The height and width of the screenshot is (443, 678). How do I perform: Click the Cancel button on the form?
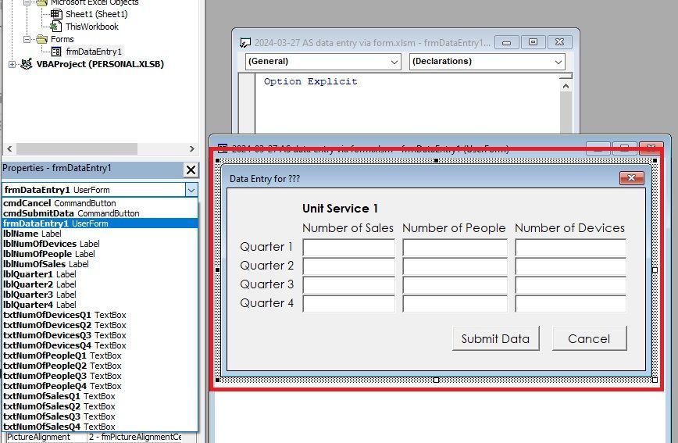click(589, 339)
